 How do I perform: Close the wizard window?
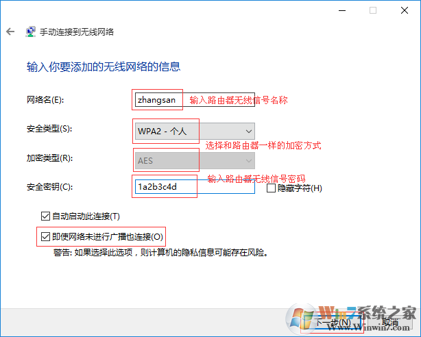point(405,10)
